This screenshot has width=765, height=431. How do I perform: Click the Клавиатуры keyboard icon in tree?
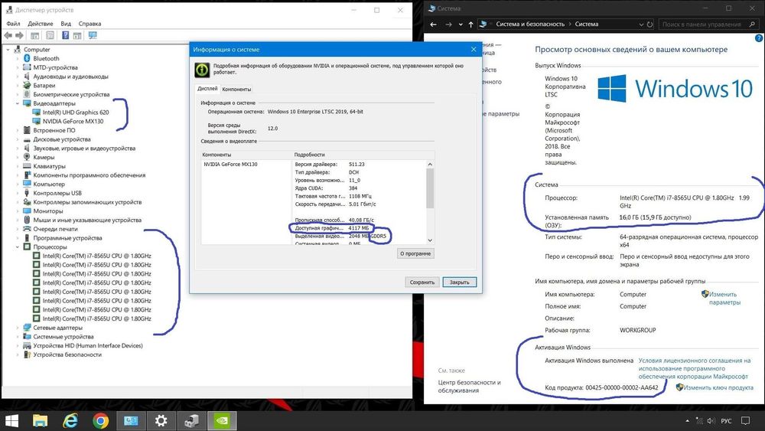coord(28,166)
